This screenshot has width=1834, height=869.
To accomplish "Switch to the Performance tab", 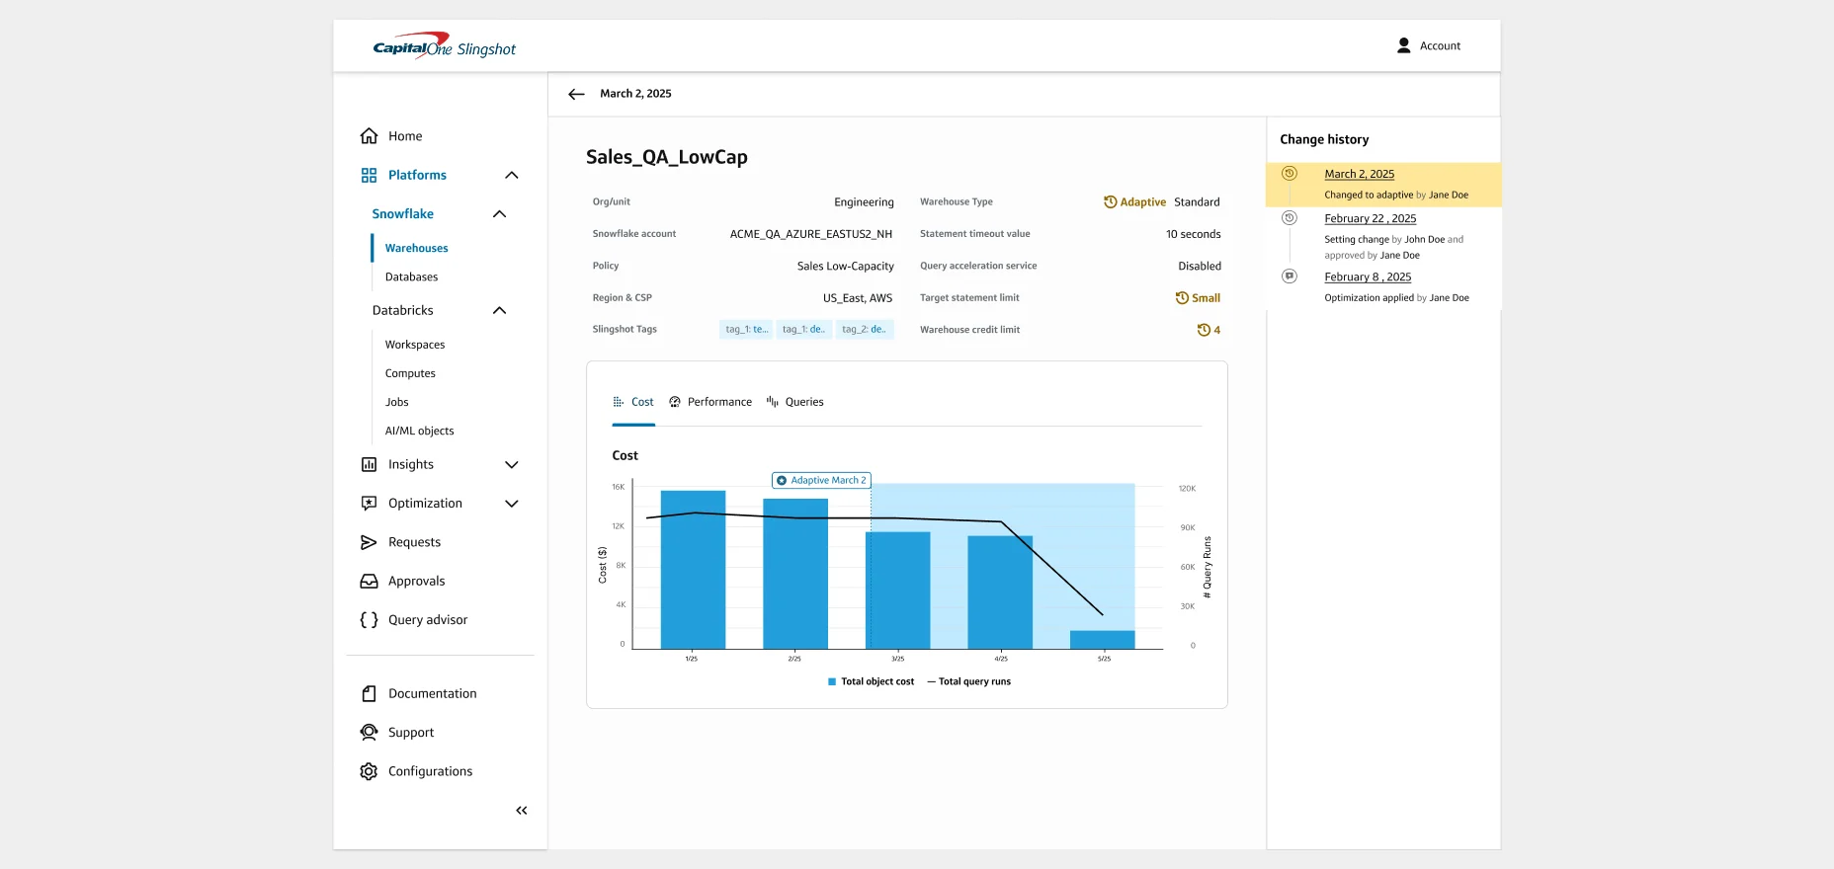I will 710,402.
